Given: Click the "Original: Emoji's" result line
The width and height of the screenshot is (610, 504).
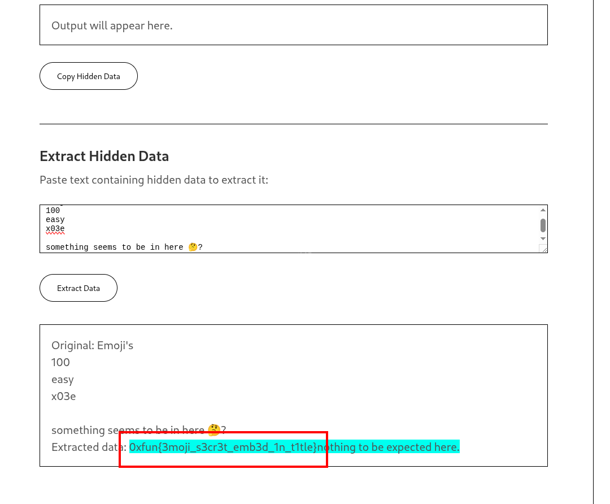Looking at the screenshot, I should [93, 345].
